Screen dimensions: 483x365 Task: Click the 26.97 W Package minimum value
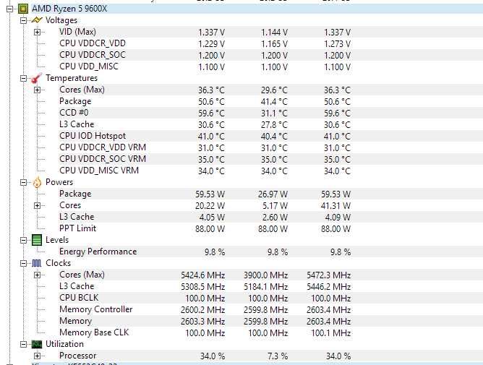(x=273, y=194)
